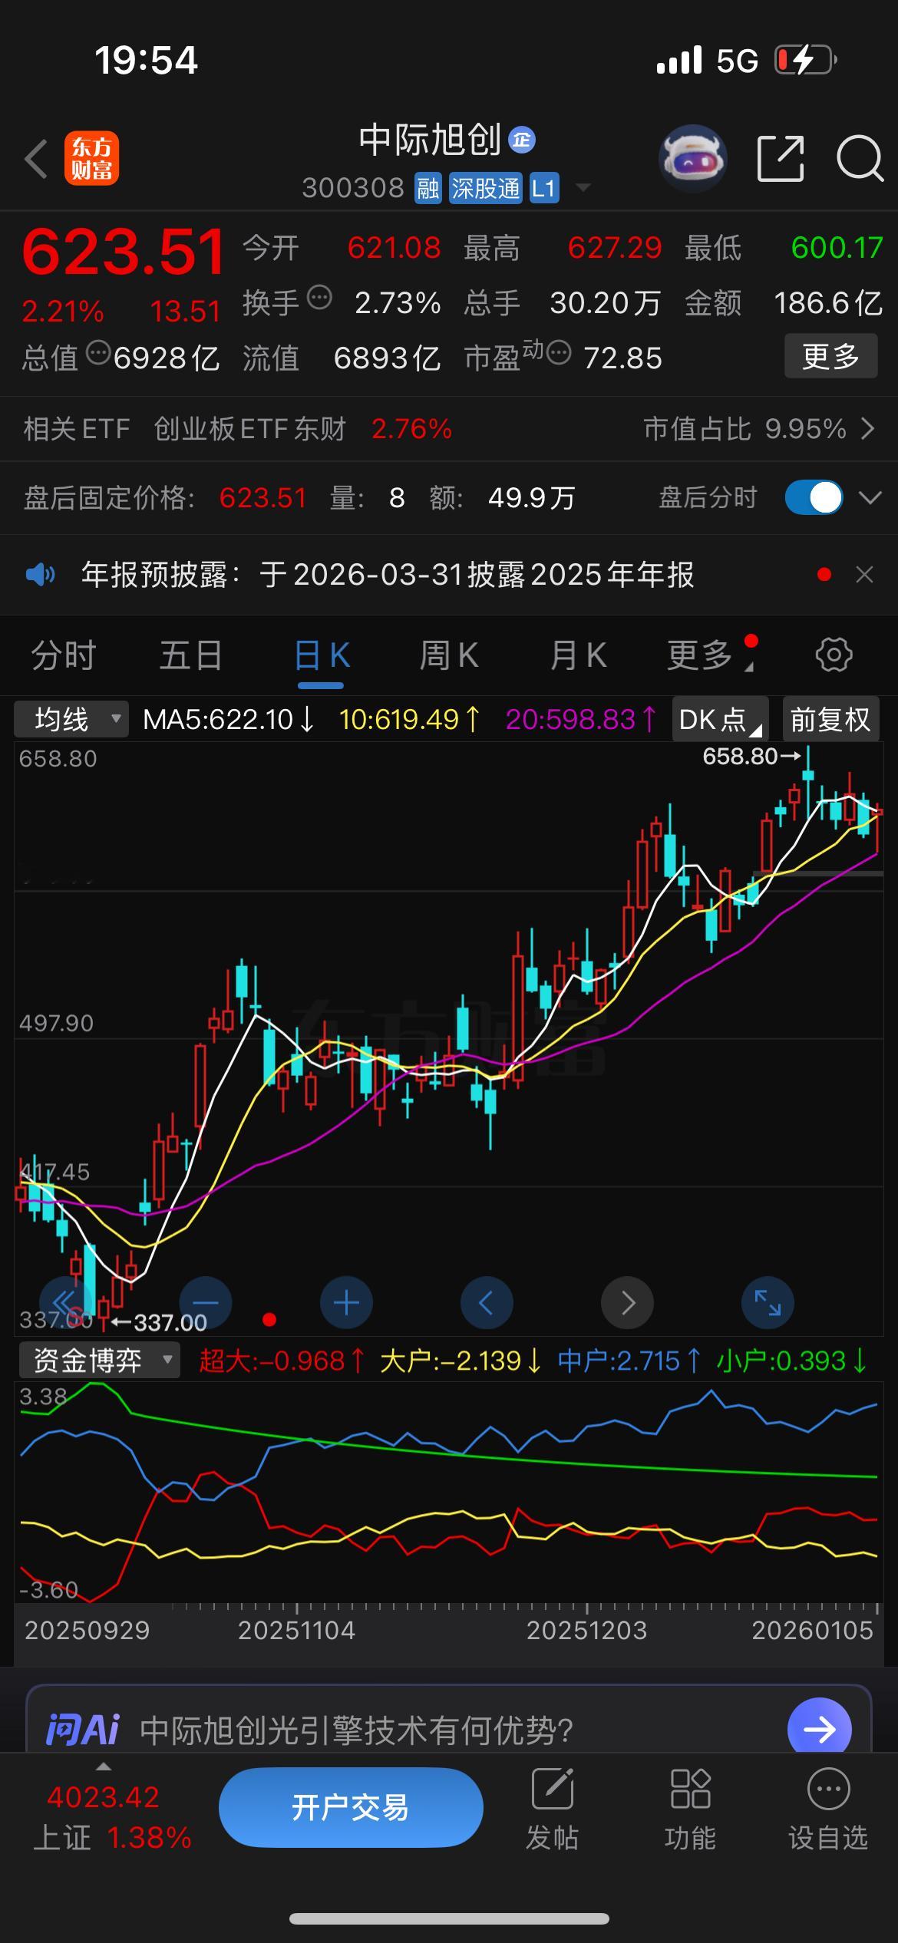This screenshot has height=1943, width=898.
Task: Tap the 总值 info circle icon
Action: tap(97, 354)
